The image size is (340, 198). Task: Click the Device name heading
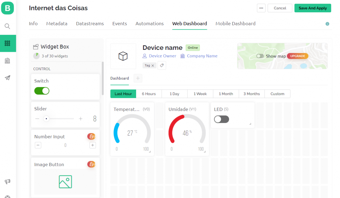point(162,48)
